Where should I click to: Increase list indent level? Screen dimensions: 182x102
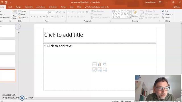tap(83, 12)
